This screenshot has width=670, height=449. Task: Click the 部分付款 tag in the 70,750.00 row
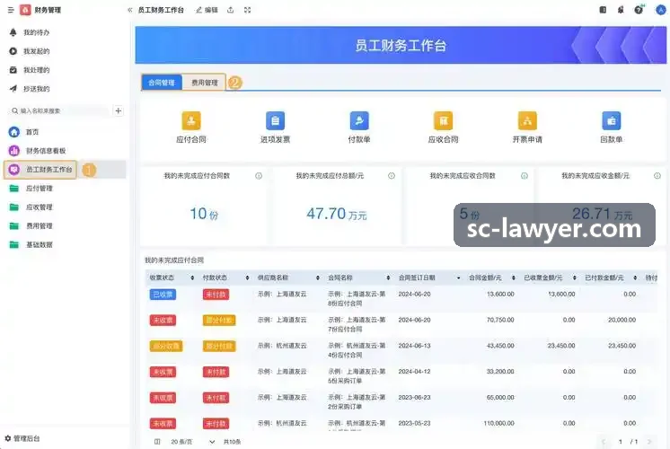[x=219, y=321]
